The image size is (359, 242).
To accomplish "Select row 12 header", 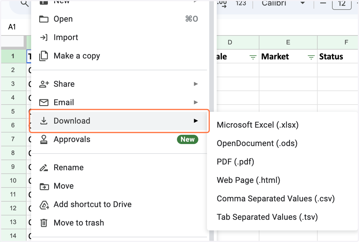I will pos(13,208).
